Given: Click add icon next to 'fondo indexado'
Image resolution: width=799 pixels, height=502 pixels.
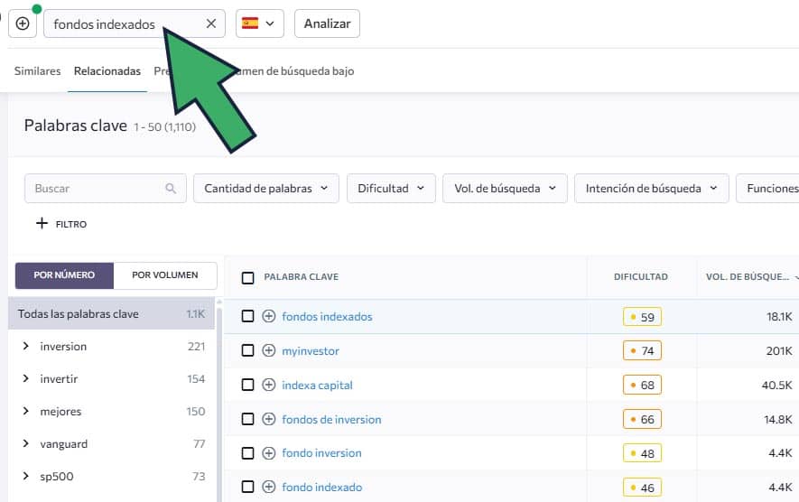Looking at the screenshot, I should pos(268,488).
